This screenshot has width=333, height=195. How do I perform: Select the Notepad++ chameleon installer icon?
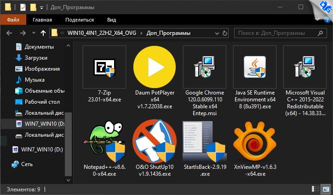click(x=104, y=141)
